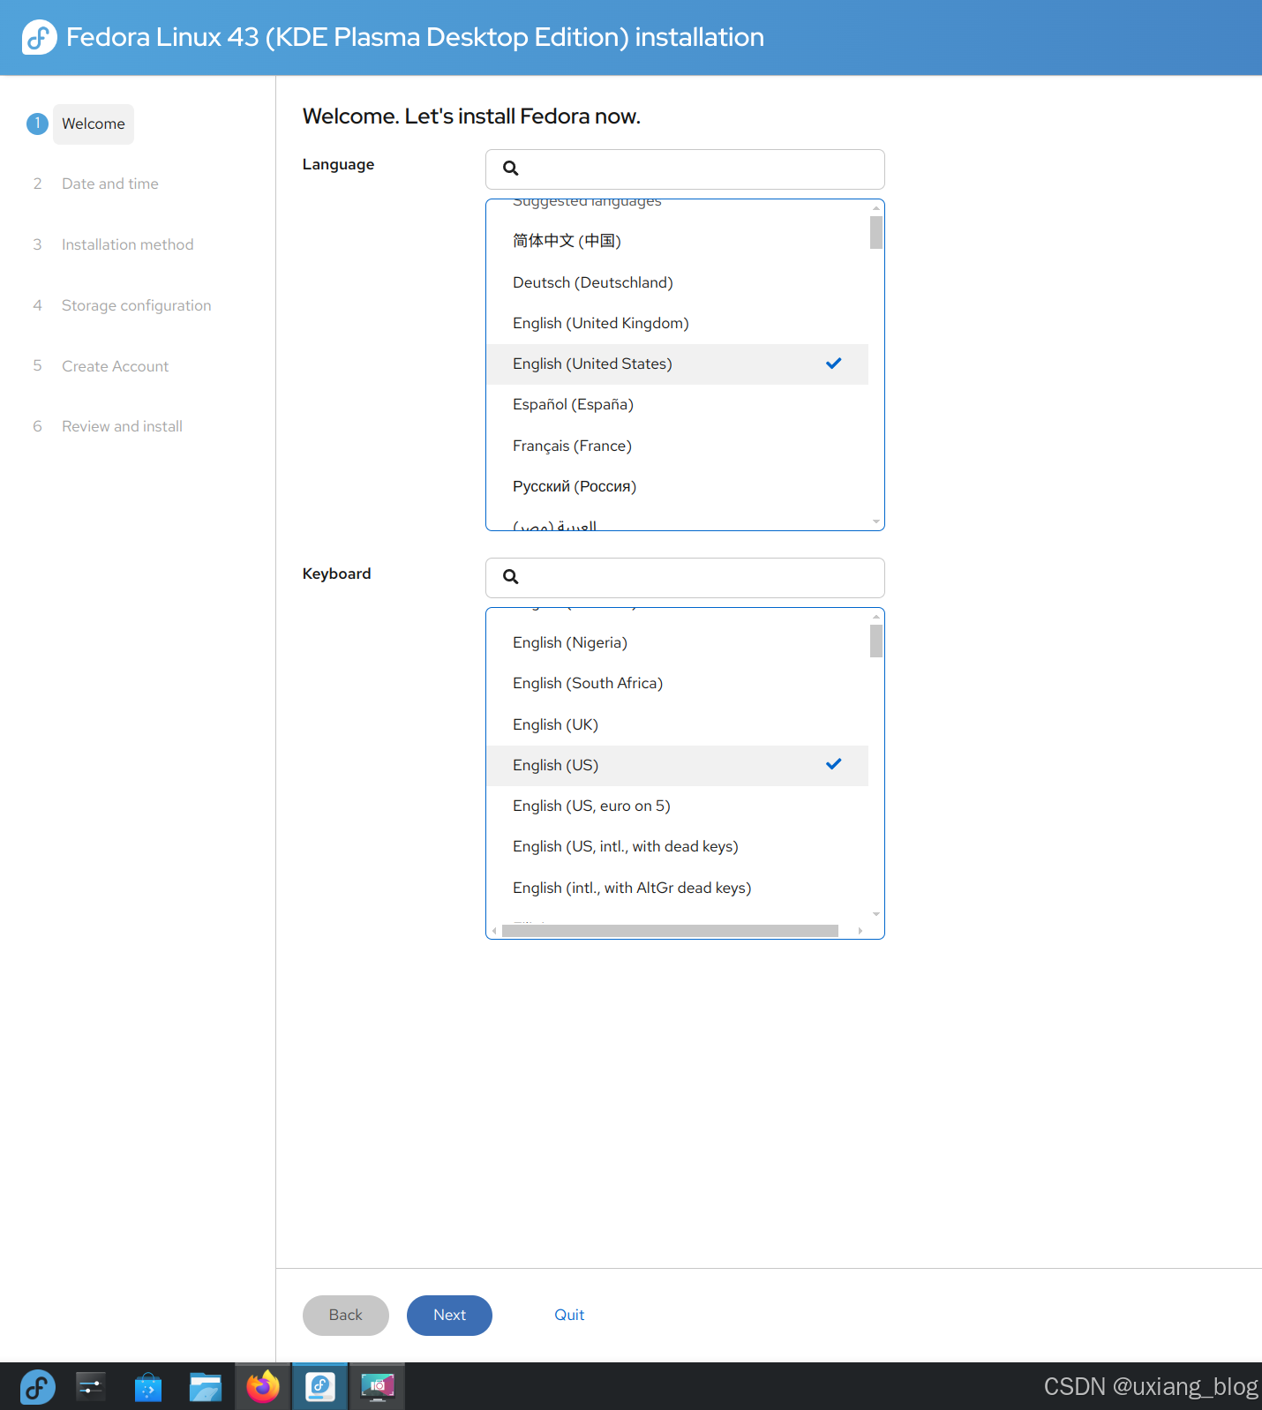Open the Review and install step
The image size is (1262, 1410).
tap(123, 426)
